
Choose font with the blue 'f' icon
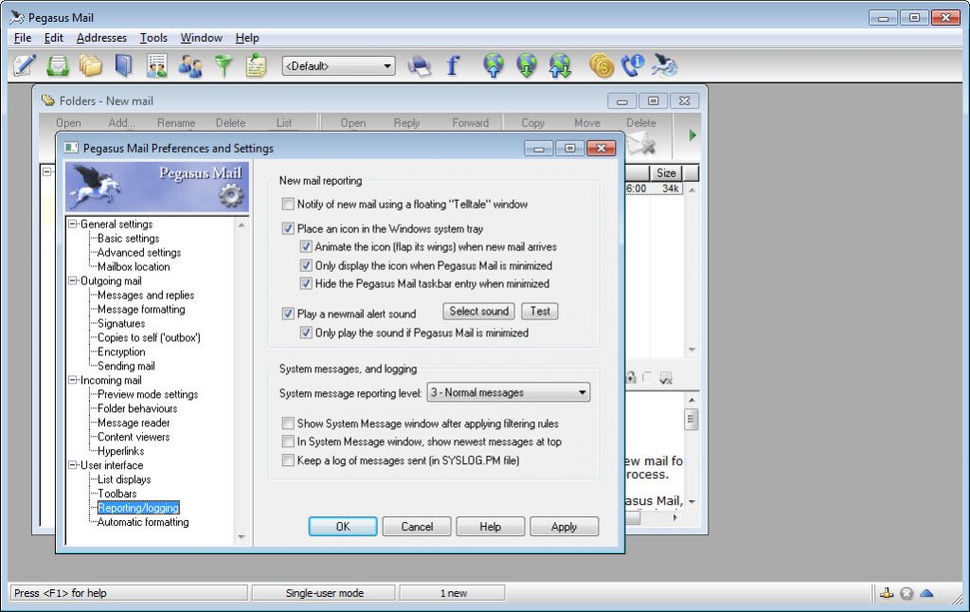click(x=453, y=65)
